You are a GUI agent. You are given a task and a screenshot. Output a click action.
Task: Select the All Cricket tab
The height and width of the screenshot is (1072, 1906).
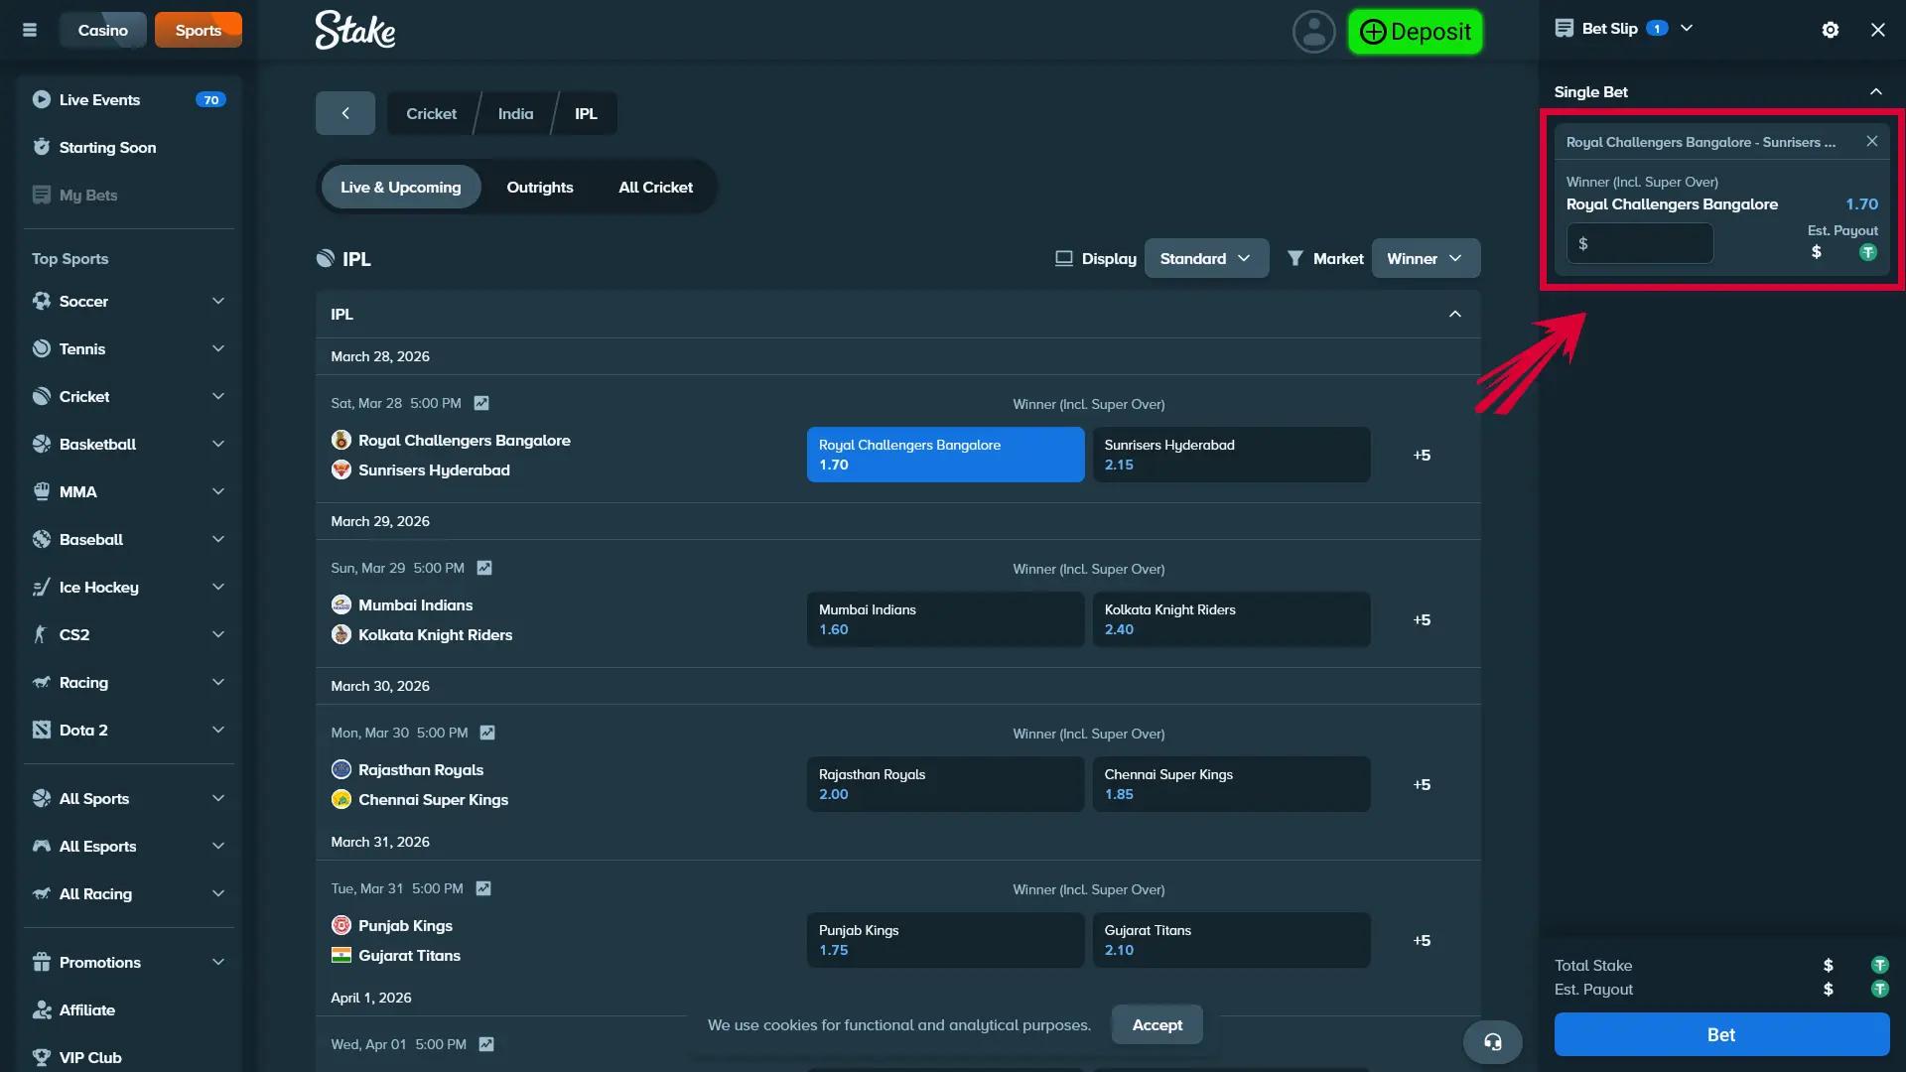pos(655,187)
